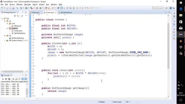The width and height of the screenshot is (185, 104).
Task: Click the Run Last Tool external tools icon
Action: coord(32,8)
